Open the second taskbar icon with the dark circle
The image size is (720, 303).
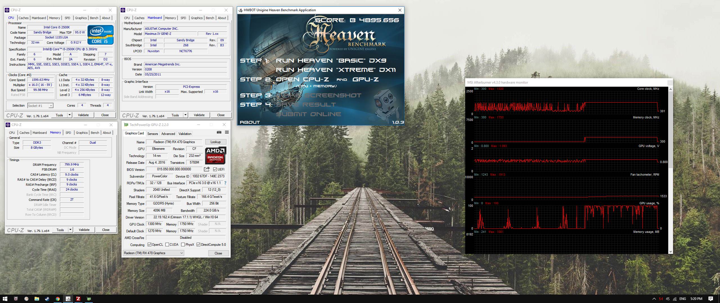click(16, 299)
